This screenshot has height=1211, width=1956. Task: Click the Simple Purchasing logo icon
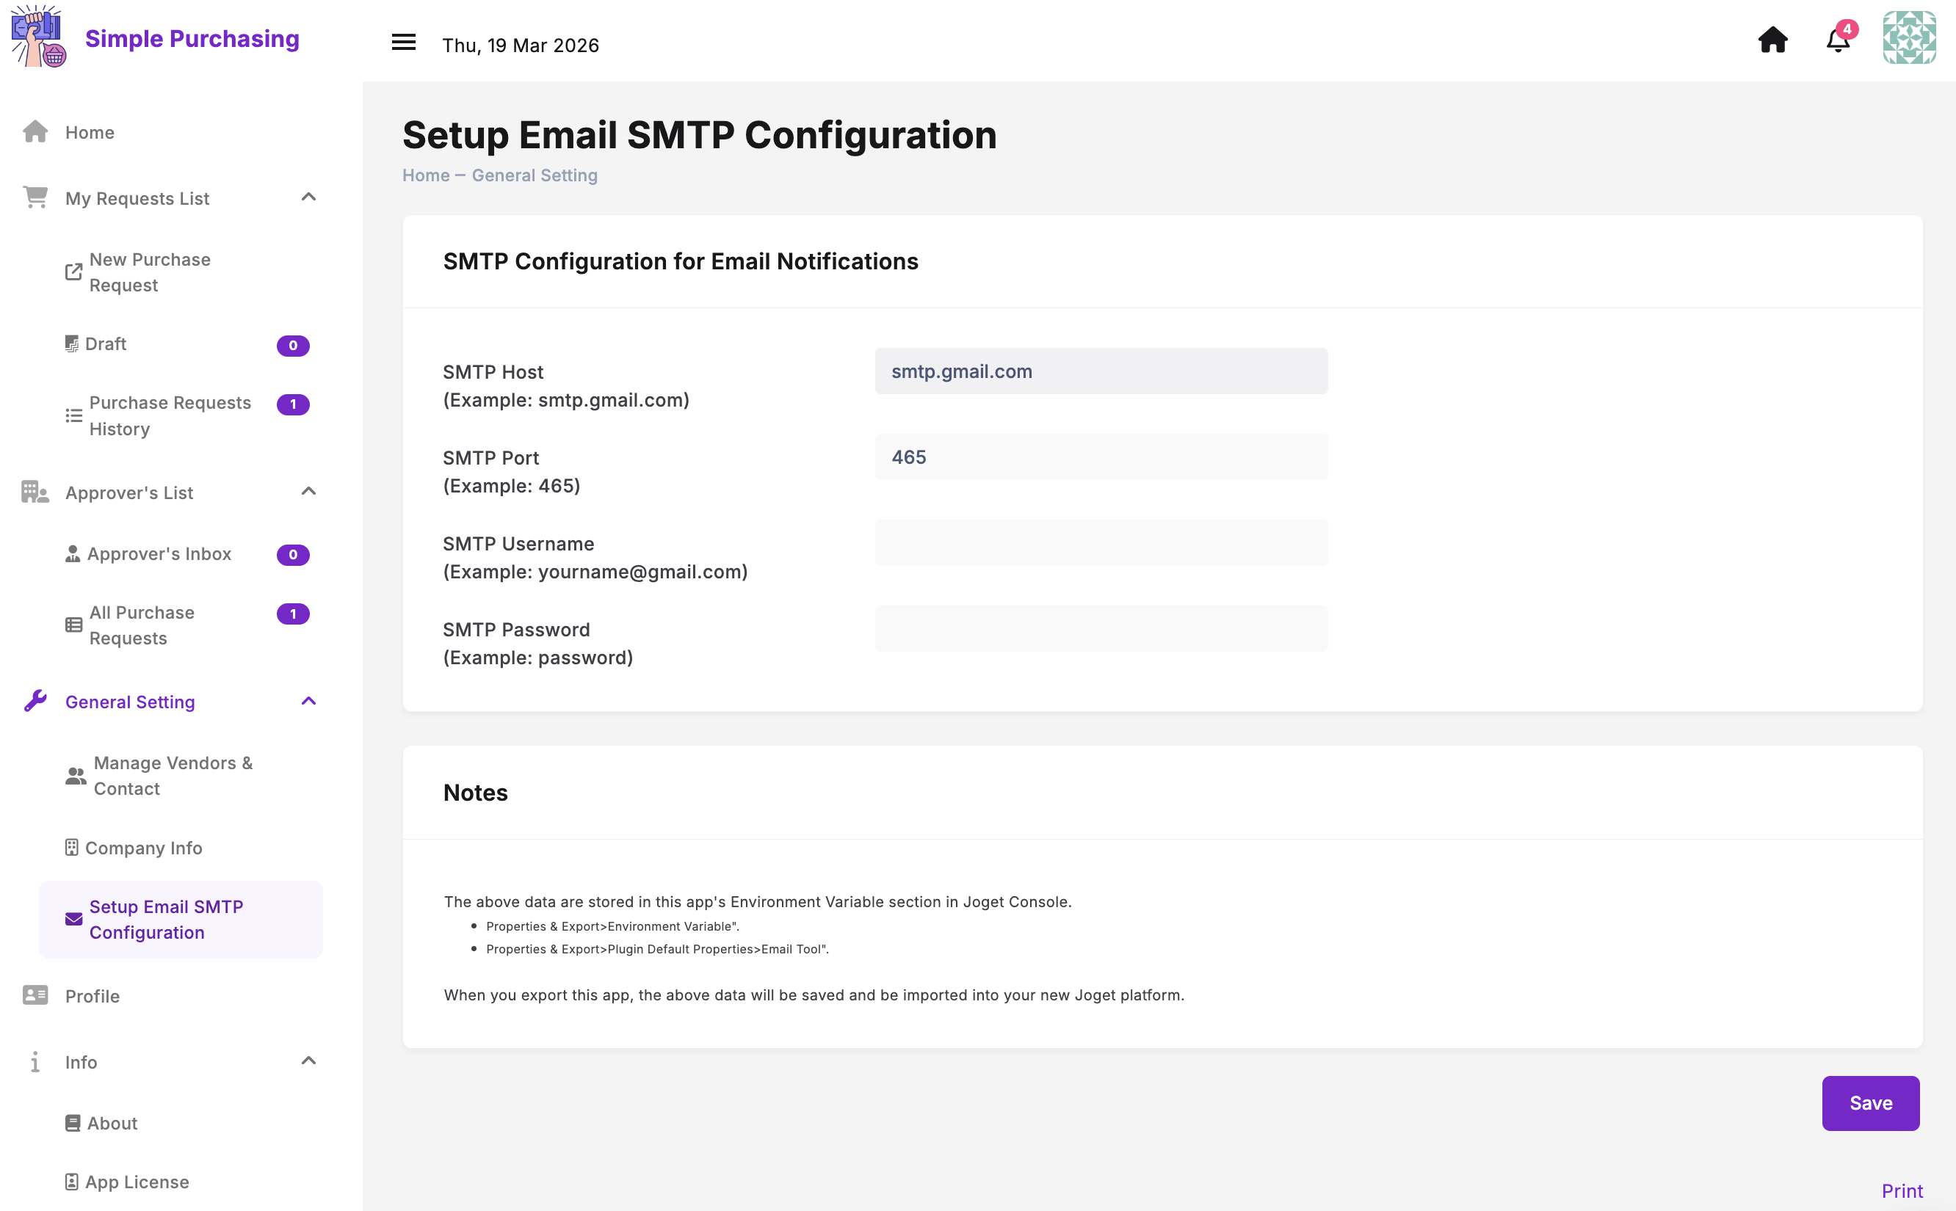(37, 37)
